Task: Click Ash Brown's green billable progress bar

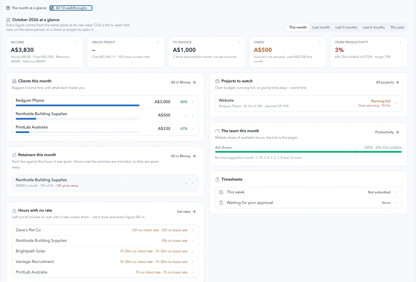Action: (308, 152)
